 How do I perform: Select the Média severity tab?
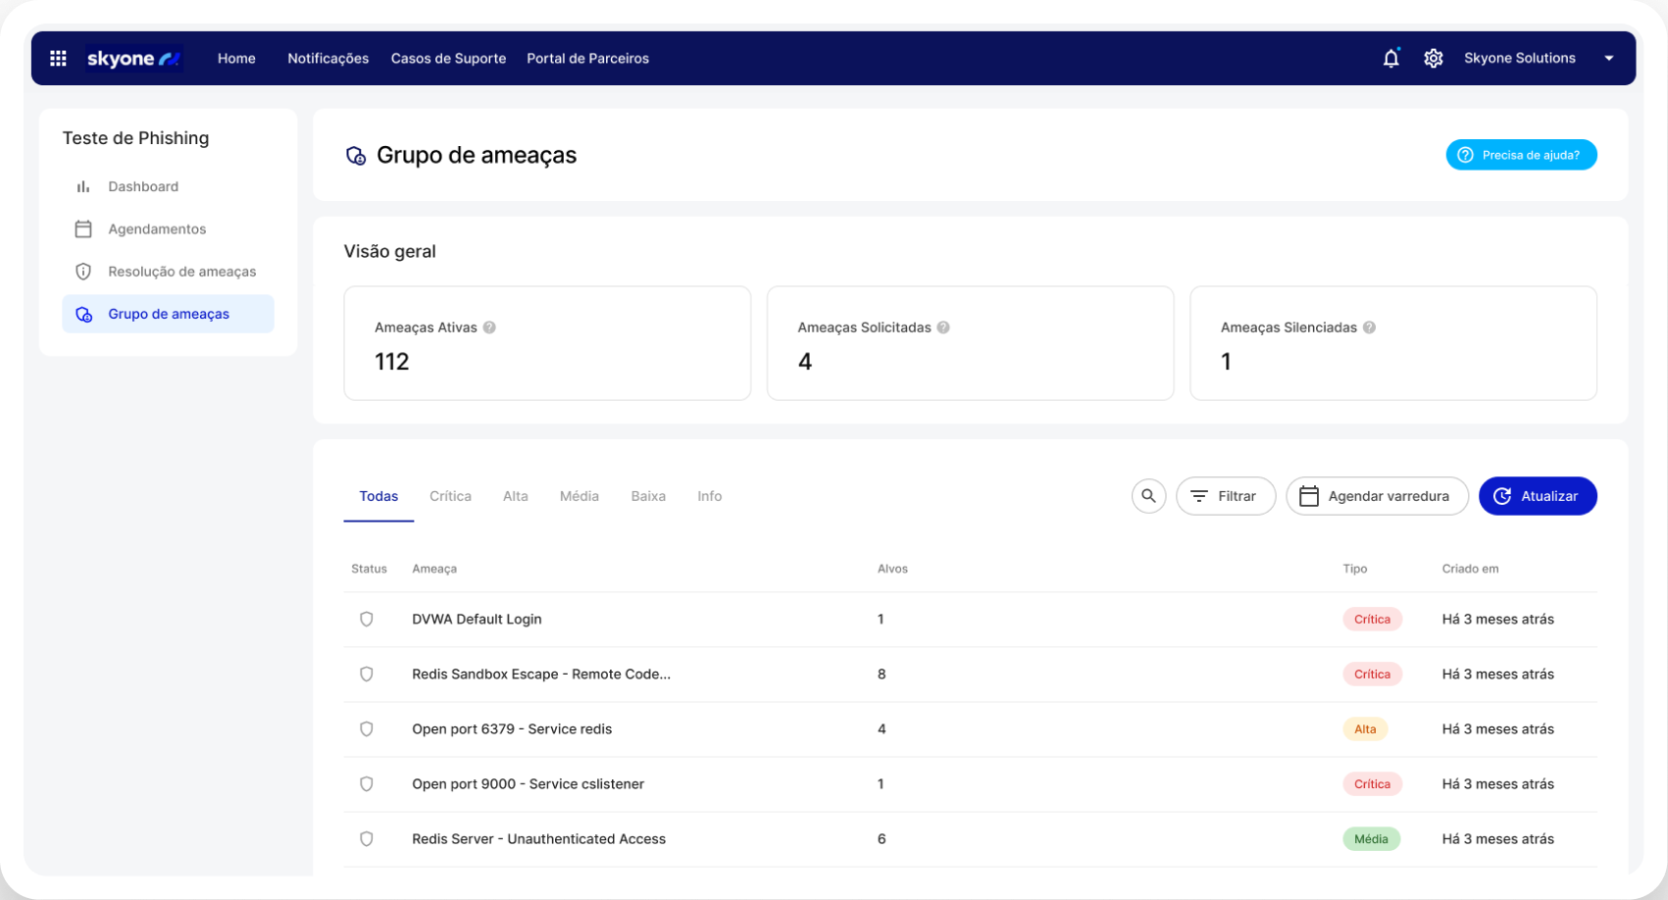579,496
